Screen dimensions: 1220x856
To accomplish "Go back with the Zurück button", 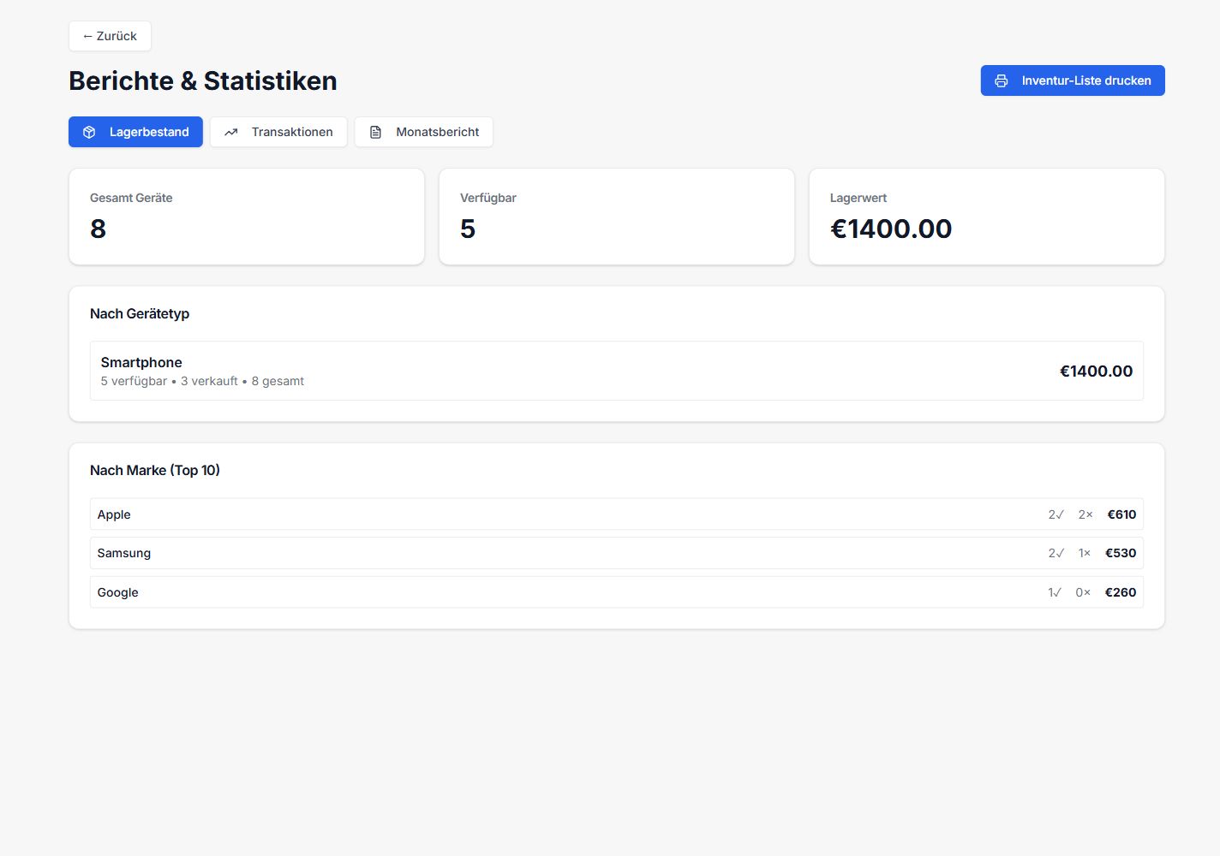I will click(110, 36).
